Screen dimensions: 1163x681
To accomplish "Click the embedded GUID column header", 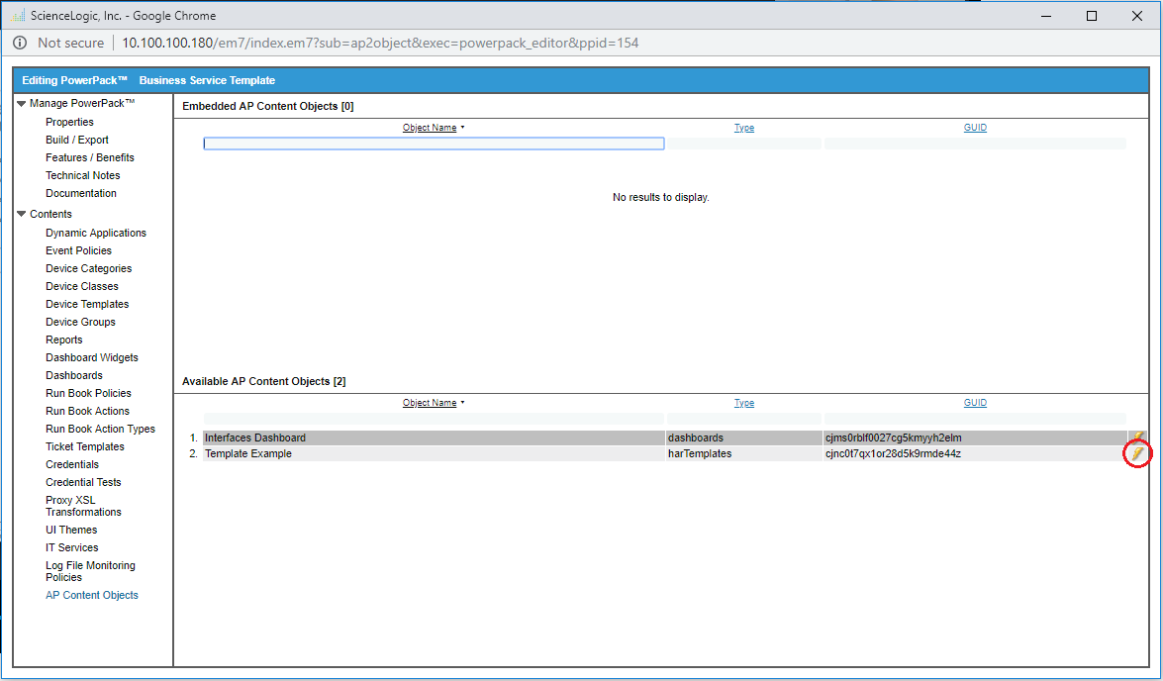I will point(975,128).
